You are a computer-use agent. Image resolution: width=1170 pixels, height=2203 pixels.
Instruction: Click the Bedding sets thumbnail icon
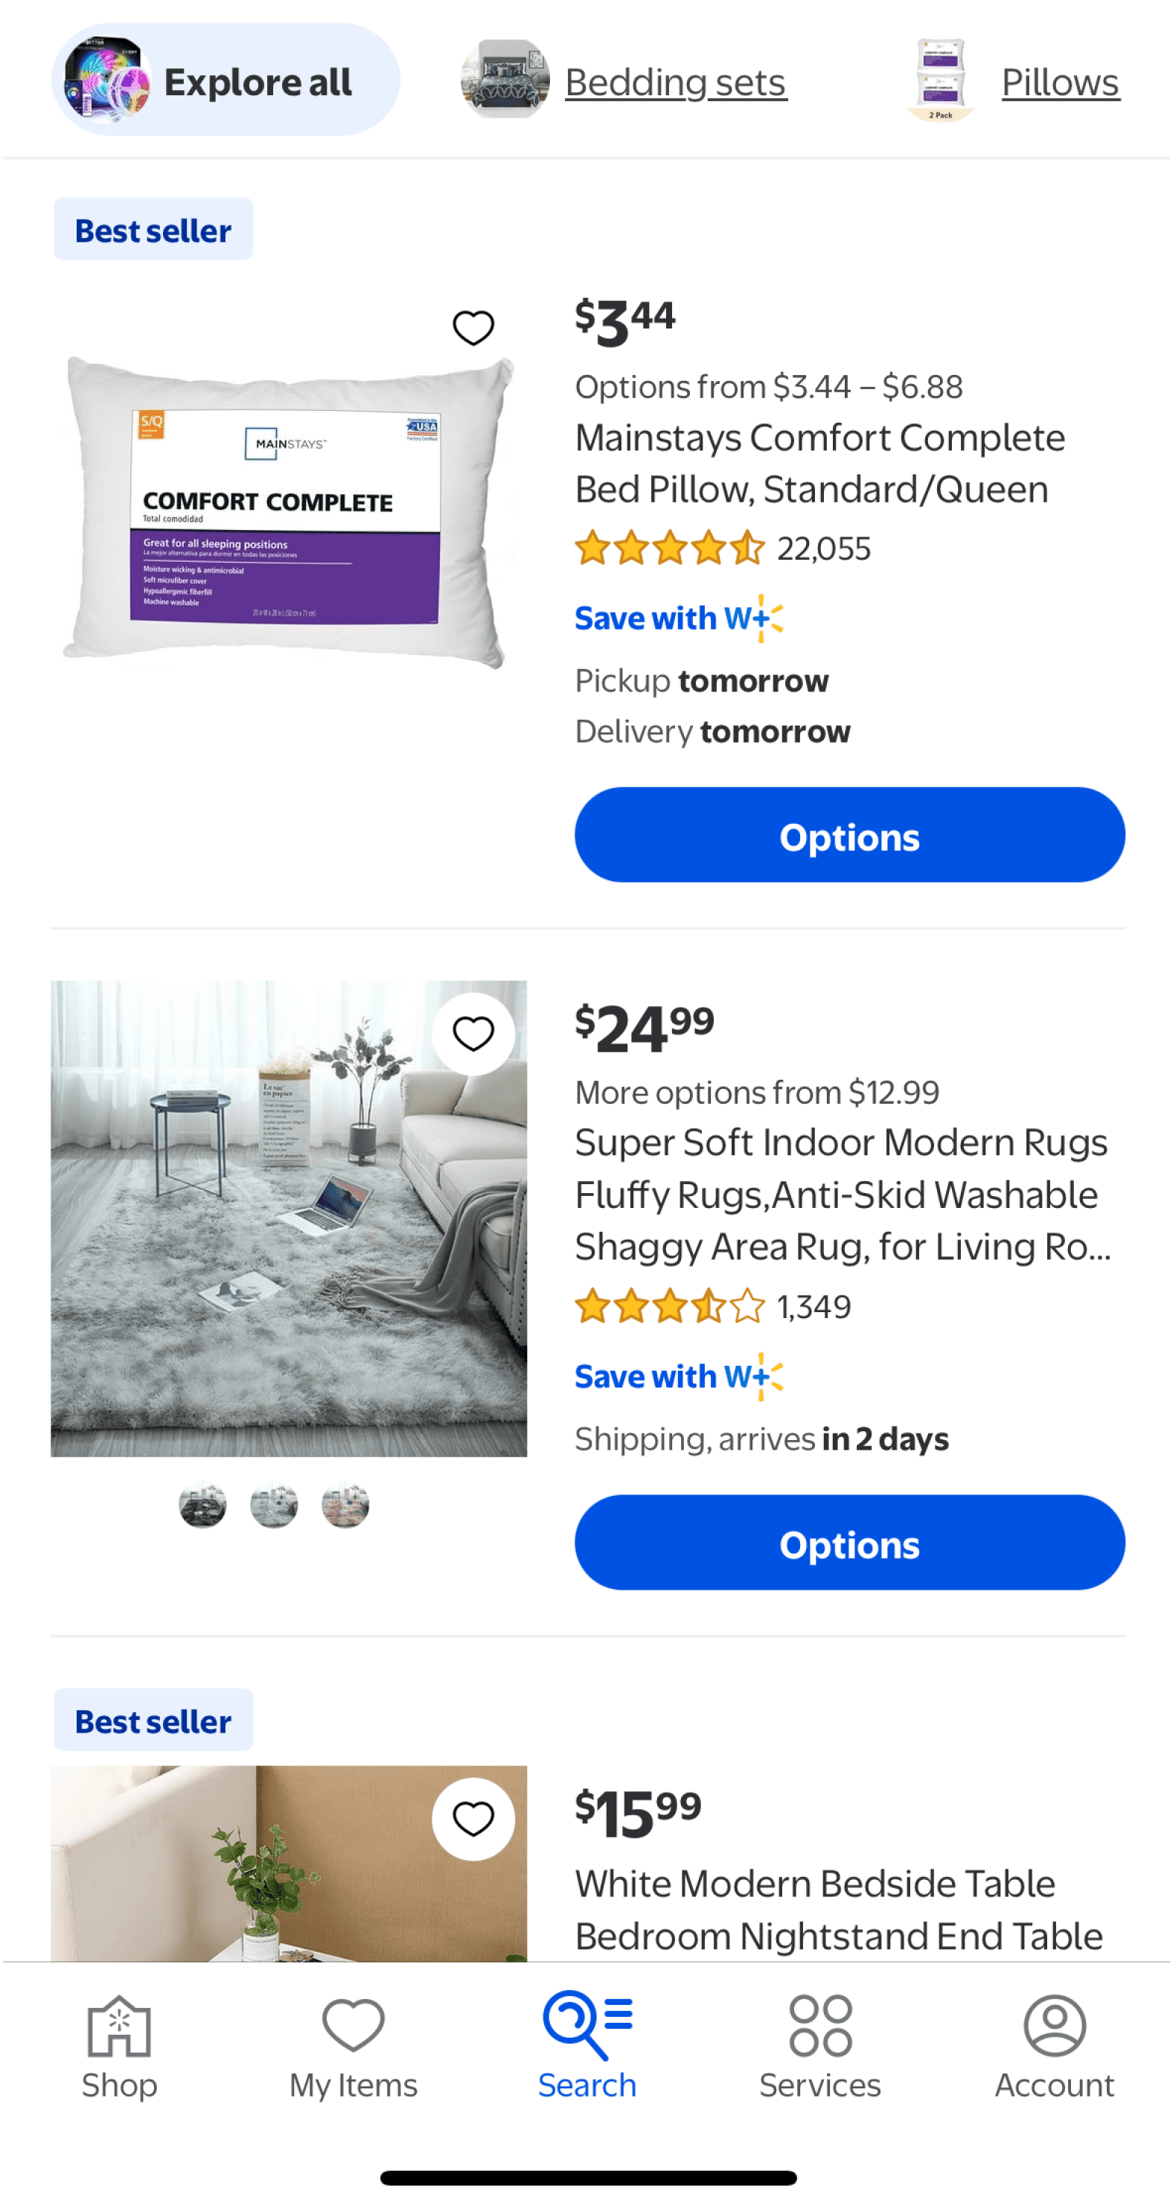505,80
